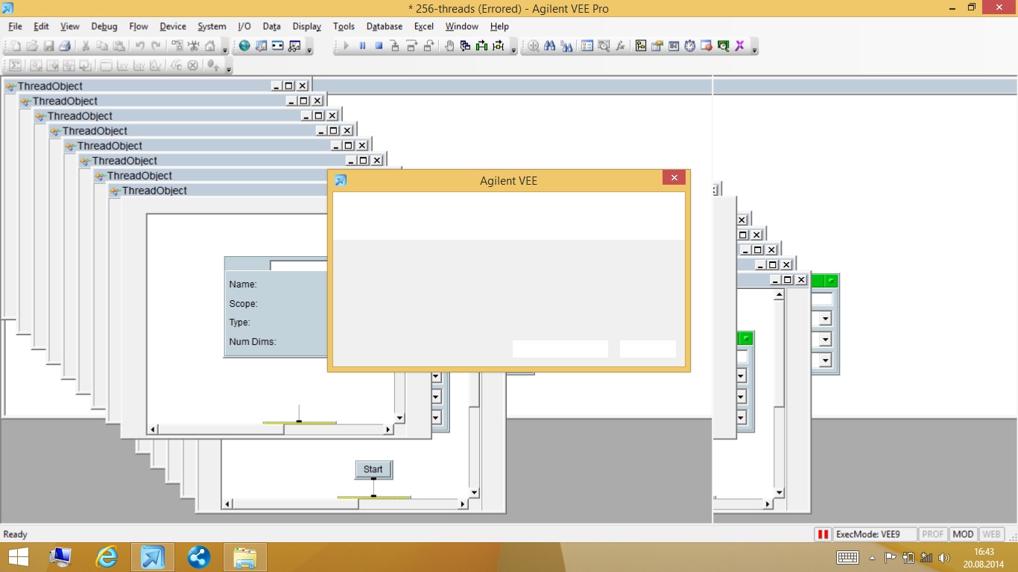This screenshot has height=572, width=1018.
Task: Open the Device menu
Action: (x=173, y=26)
